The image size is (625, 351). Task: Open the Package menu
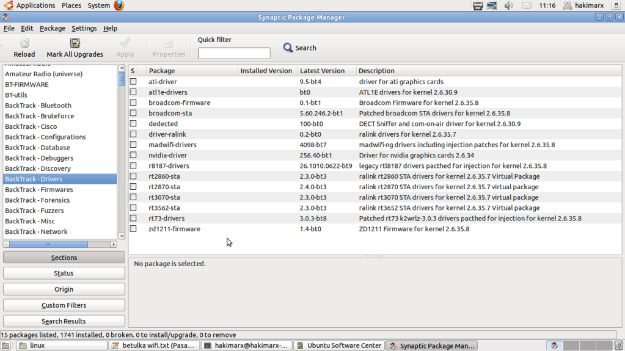(x=52, y=28)
